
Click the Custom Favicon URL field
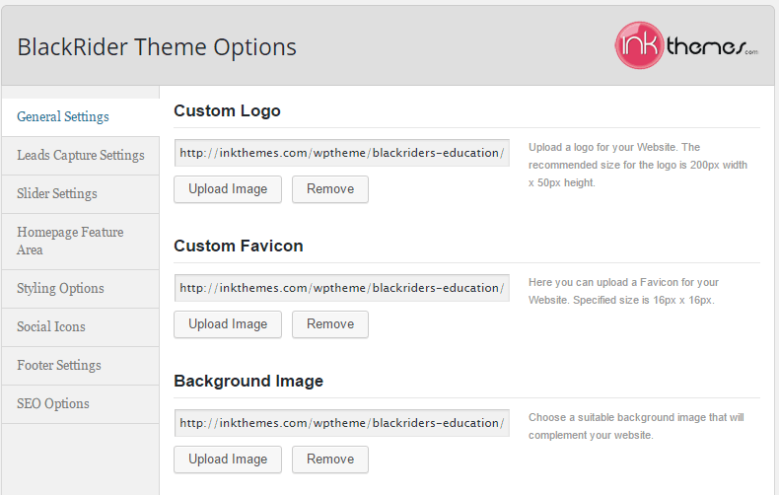coord(341,288)
